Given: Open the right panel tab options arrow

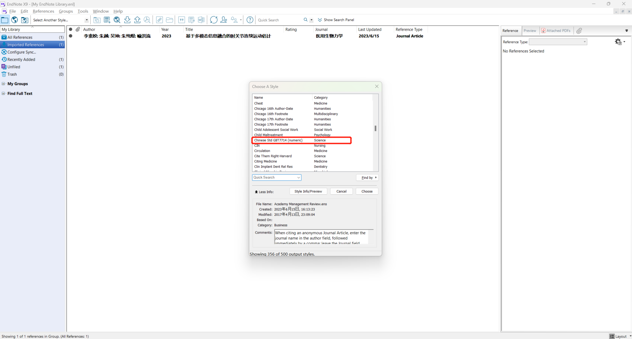Looking at the screenshot, I should pyautogui.click(x=627, y=31).
